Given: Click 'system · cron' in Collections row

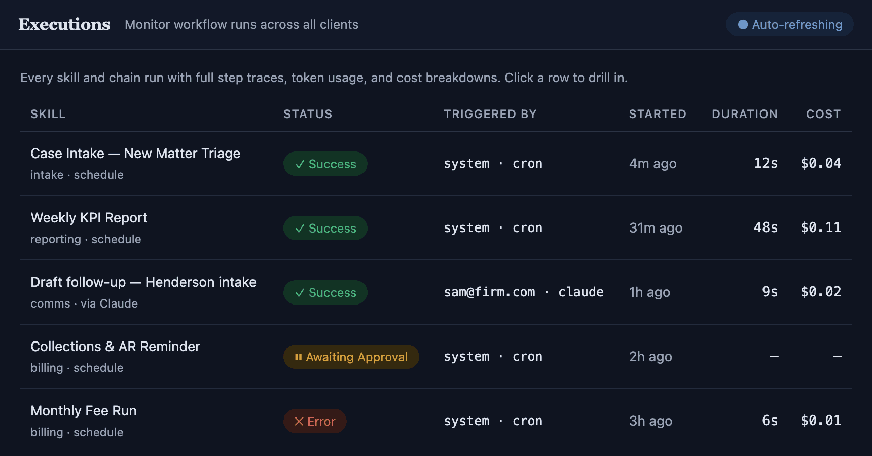Looking at the screenshot, I should [x=493, y=357].
